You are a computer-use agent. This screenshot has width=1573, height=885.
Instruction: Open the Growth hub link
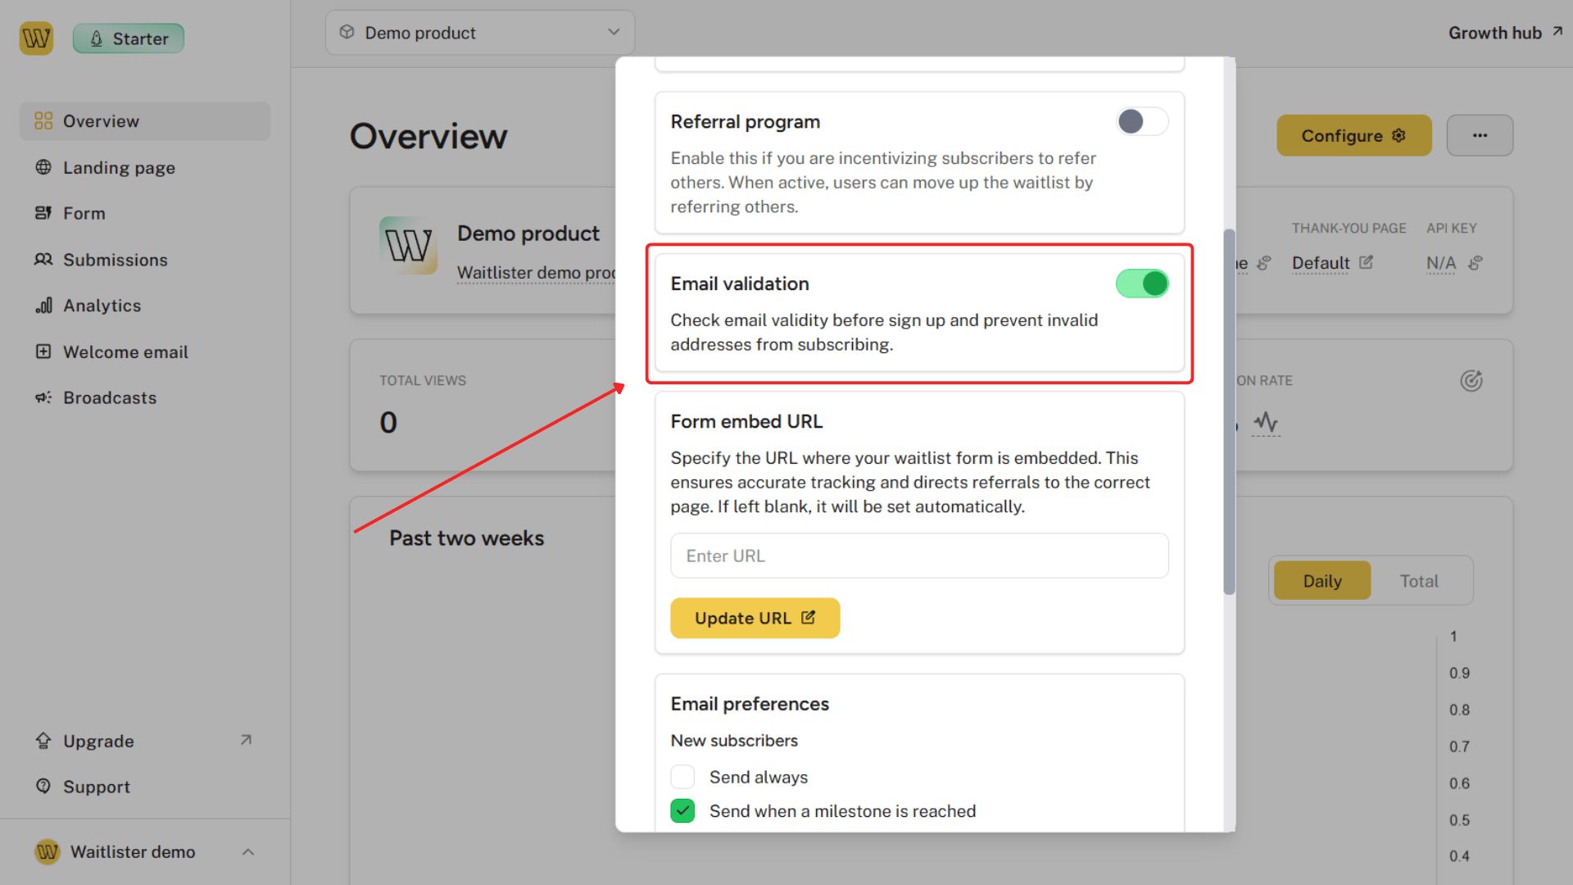click(x=1506, y=33)
